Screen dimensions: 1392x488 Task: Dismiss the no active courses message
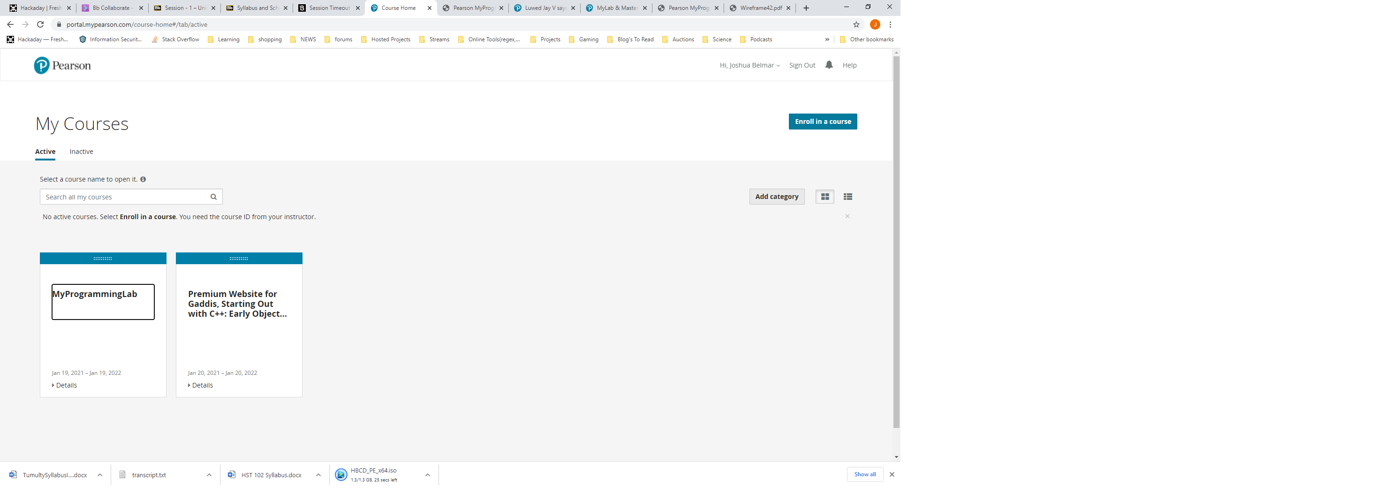(847, 216)
